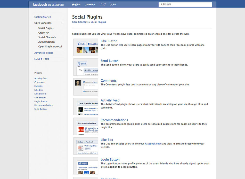
Task: Open Login Button in the Plugins list
Action: [41, 102]
